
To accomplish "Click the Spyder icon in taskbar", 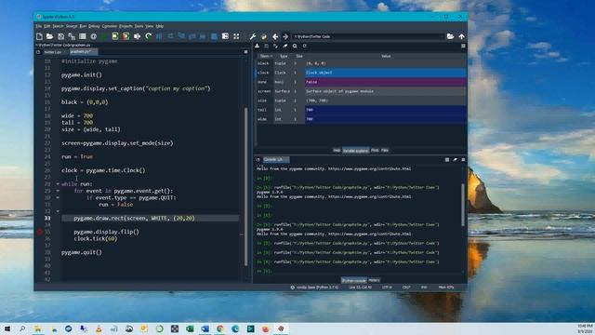I will [281, 328].
